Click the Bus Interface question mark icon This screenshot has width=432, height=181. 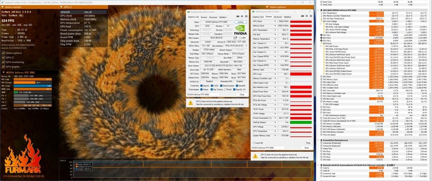[x=246, y=46]
